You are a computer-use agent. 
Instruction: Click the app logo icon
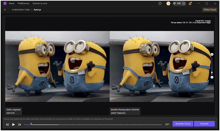pos(5,3)
